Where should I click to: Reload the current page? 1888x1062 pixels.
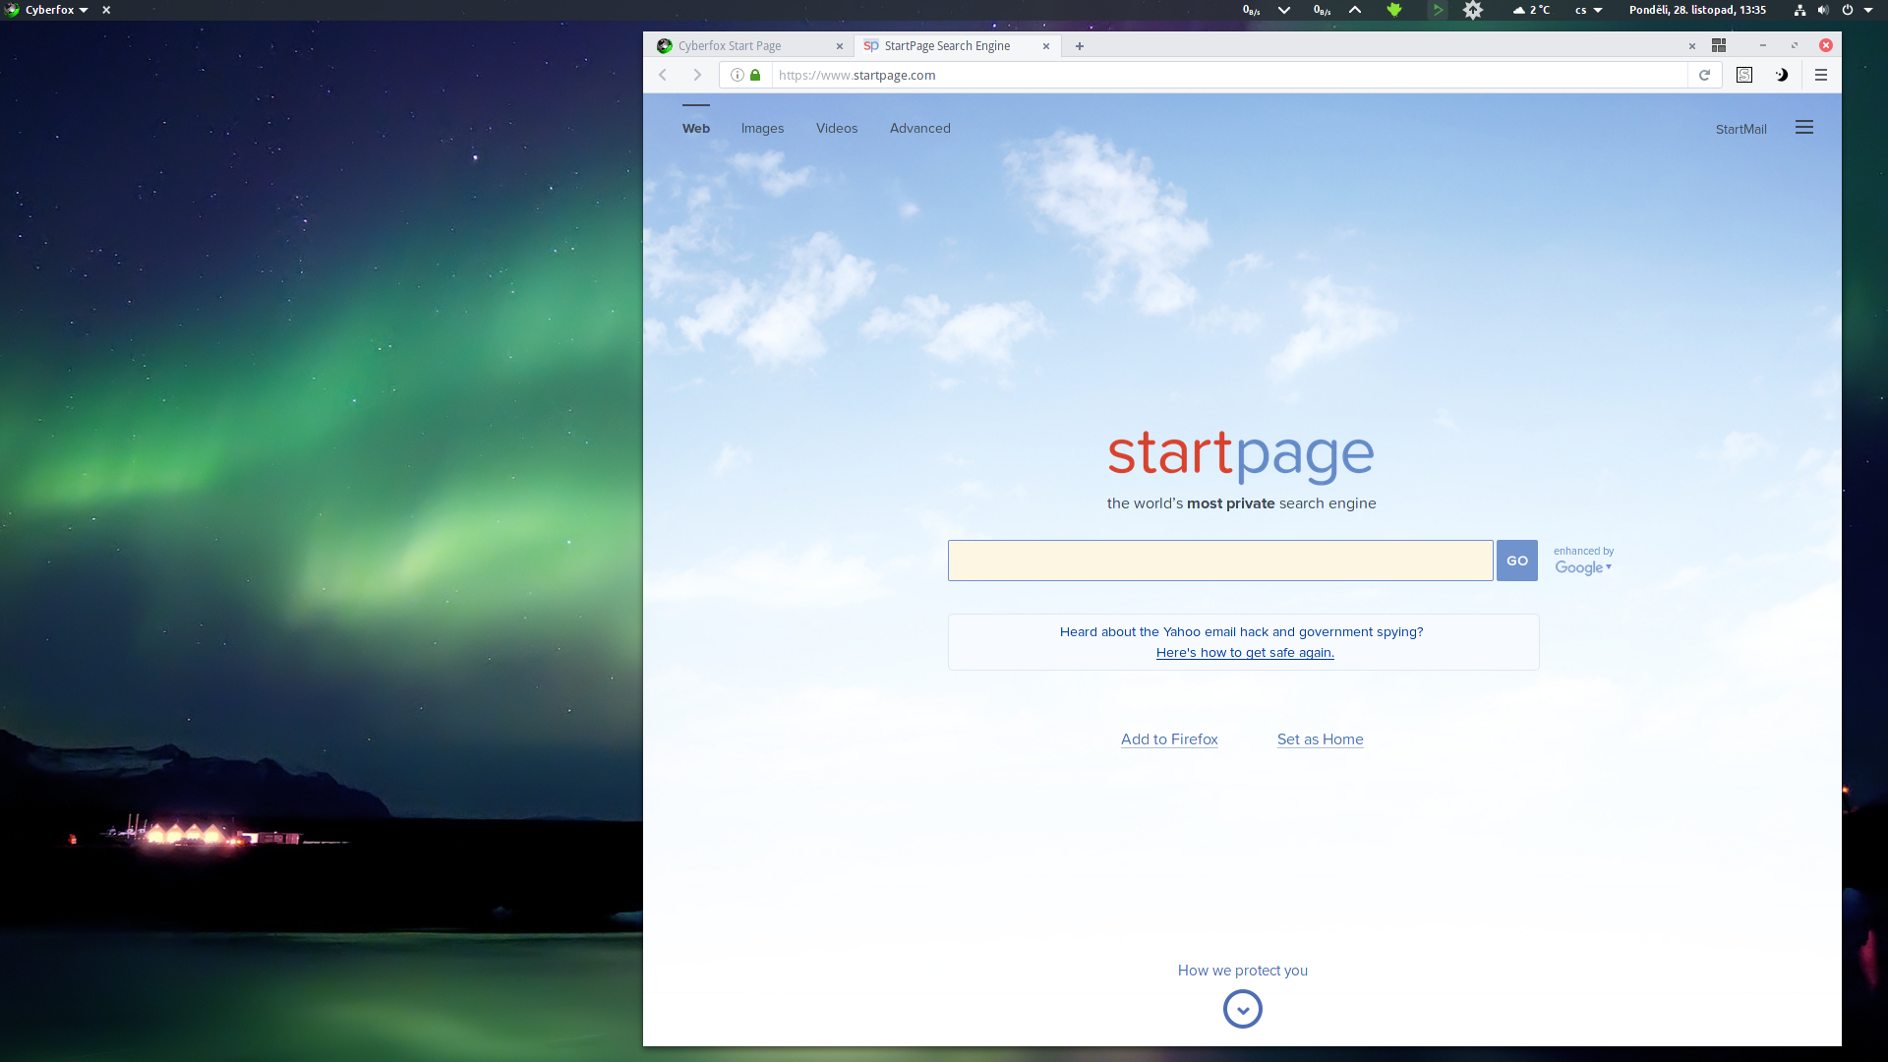pyautogui.click(x=1705, y=75)
